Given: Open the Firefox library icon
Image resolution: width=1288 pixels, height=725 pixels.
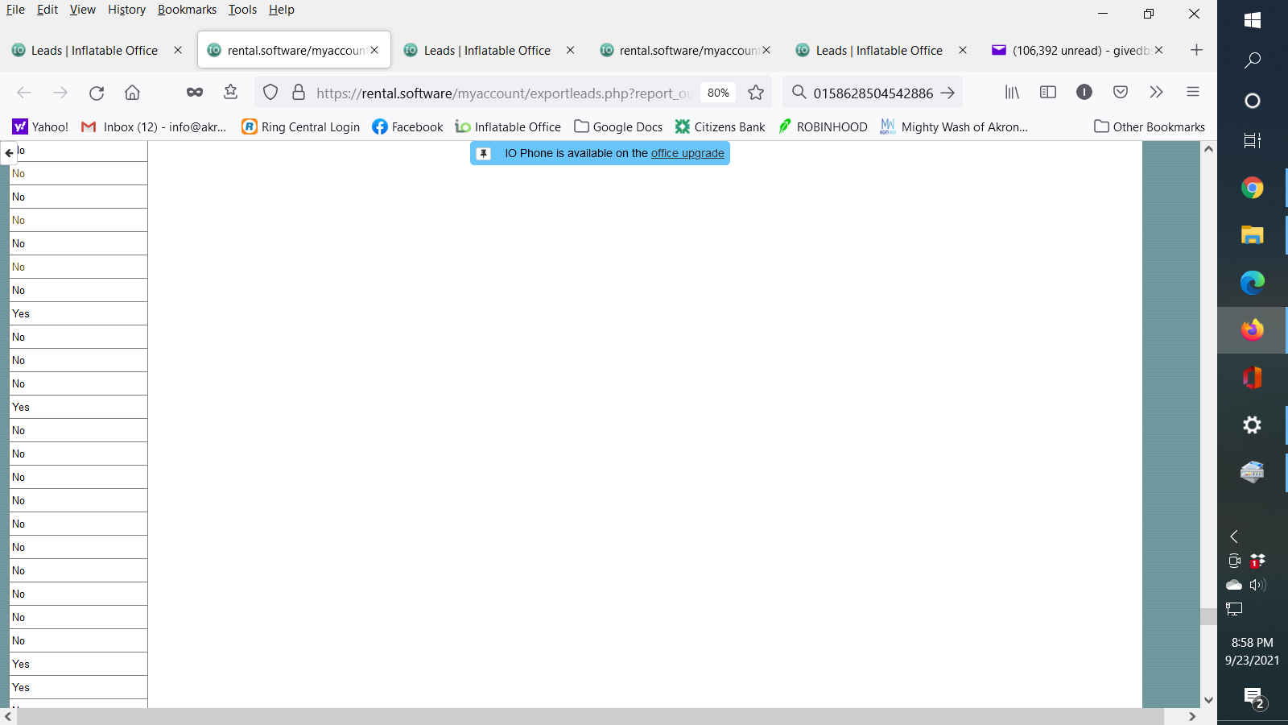Looking at the screenshot, I should (x=1012, y=93).
